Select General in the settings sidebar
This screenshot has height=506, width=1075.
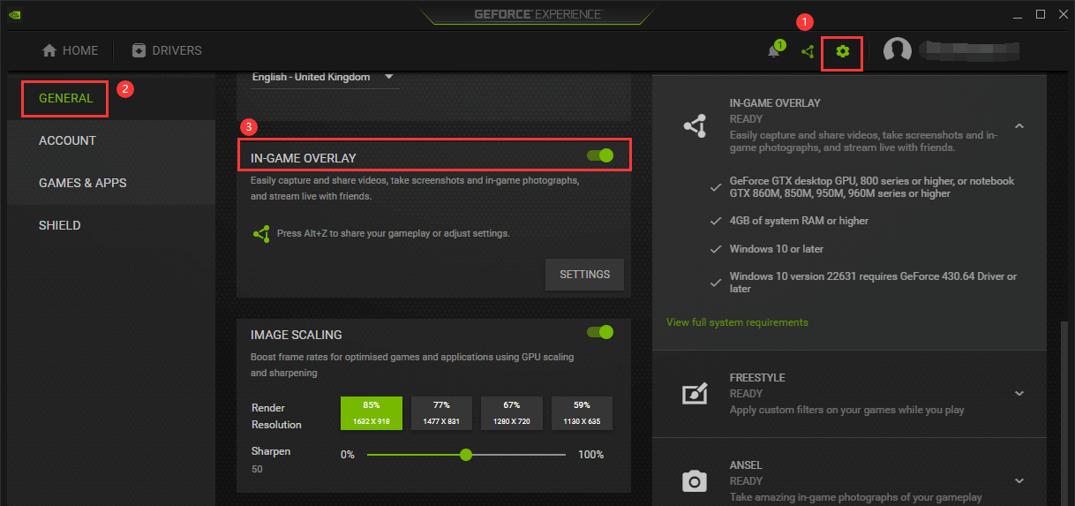pyautogui.click(x=66, y=98)
